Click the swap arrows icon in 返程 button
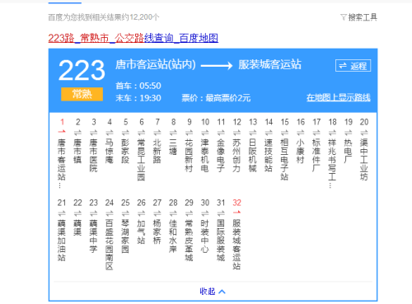Viewport: 412px width, 304px height. [343, 66]
